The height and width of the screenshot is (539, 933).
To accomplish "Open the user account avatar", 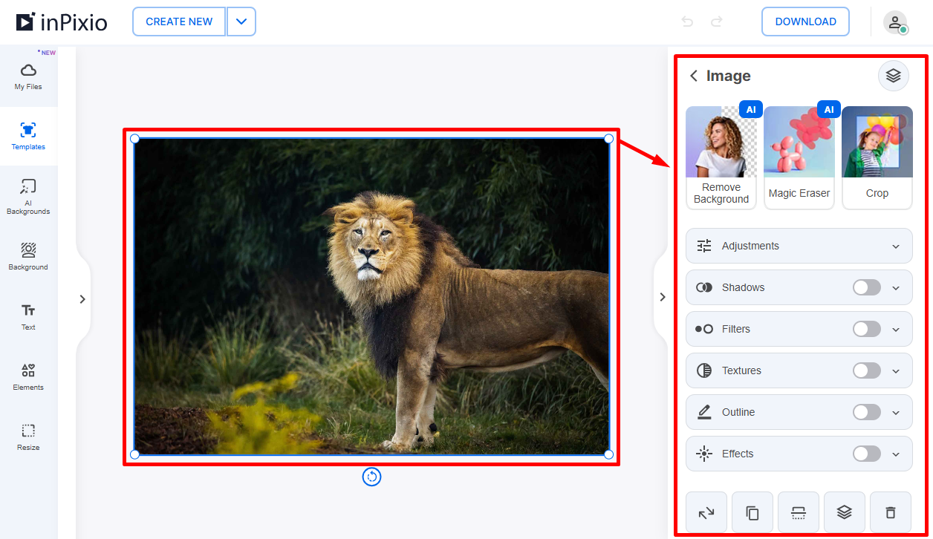I will (x=895, y=22).
